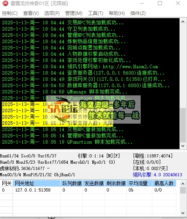Viewport: 187px width, 219px height.
Task: Click the log line QManage 脚本加载完成
Action: [x=64, y=92]
